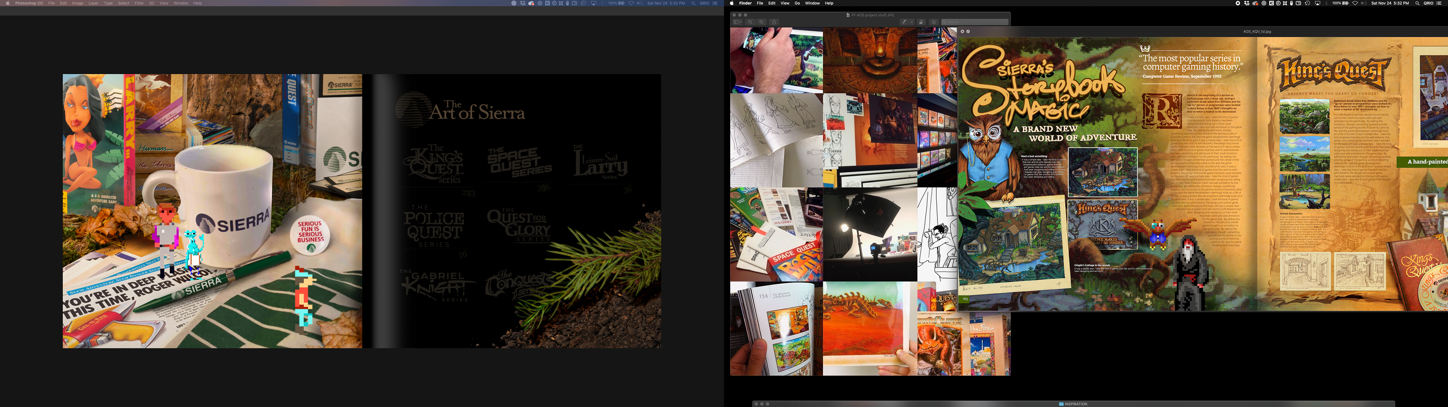1448x407 pixels.
Task: Click the rotate image icon
Action: coord(921,23)
